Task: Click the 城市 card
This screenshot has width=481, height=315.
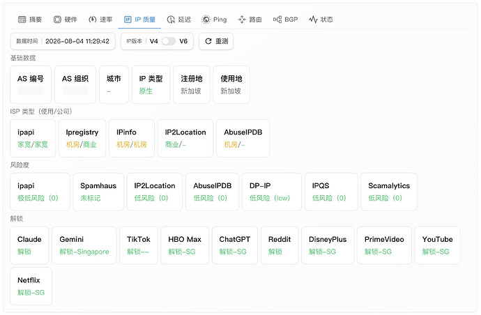Action: 114,84
